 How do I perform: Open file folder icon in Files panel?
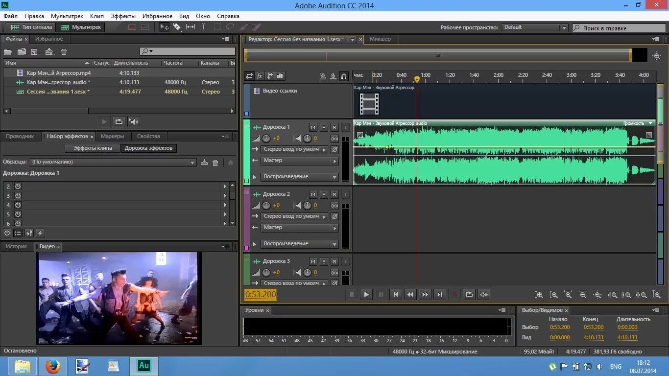point(7,51)
